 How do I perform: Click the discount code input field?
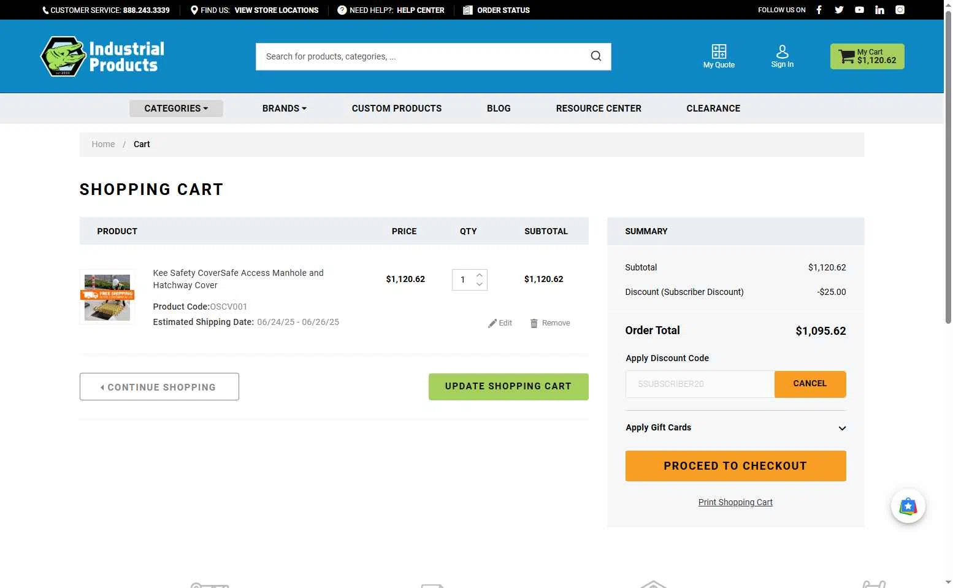coord(700,384)
